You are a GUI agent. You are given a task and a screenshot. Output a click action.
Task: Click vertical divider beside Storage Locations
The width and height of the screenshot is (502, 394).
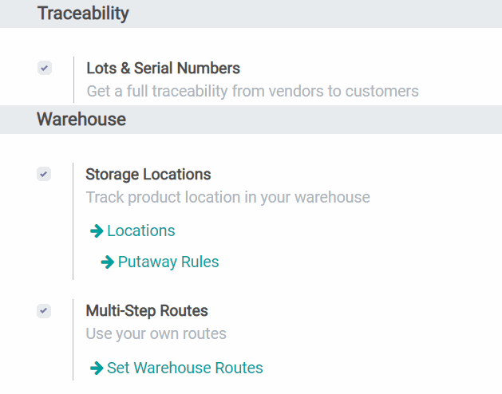73,222
